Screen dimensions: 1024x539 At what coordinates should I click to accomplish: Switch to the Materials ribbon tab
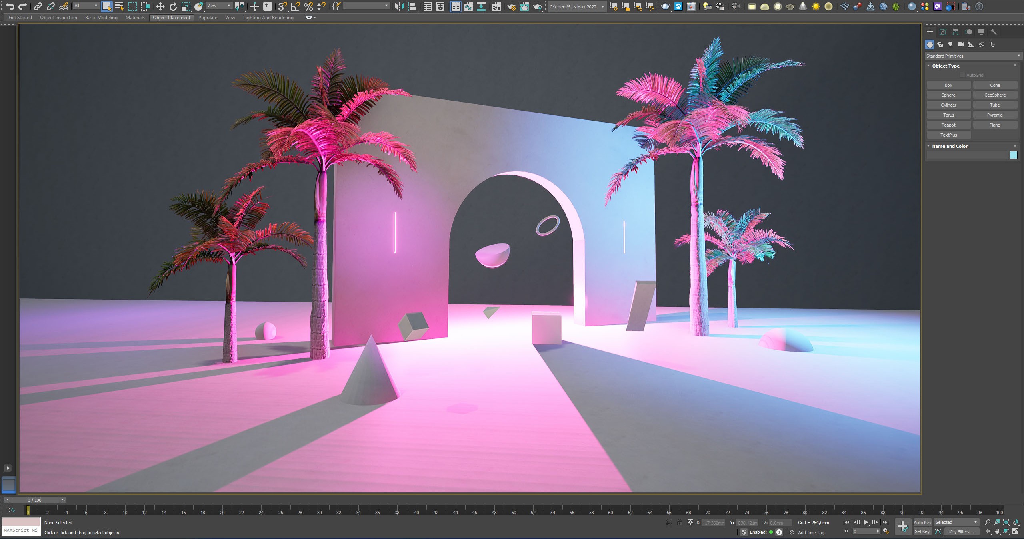click(x=135, y=18)
